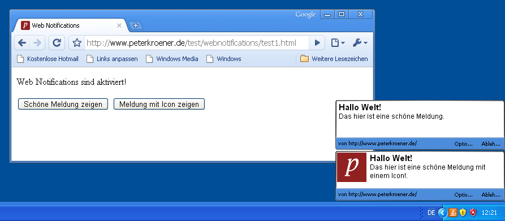Image resolution: width=505 pixels, height=221 pixels.
Task: Click Schöne Meldung zeigen button
Action: pyautogui.click(x=63, y=104)
